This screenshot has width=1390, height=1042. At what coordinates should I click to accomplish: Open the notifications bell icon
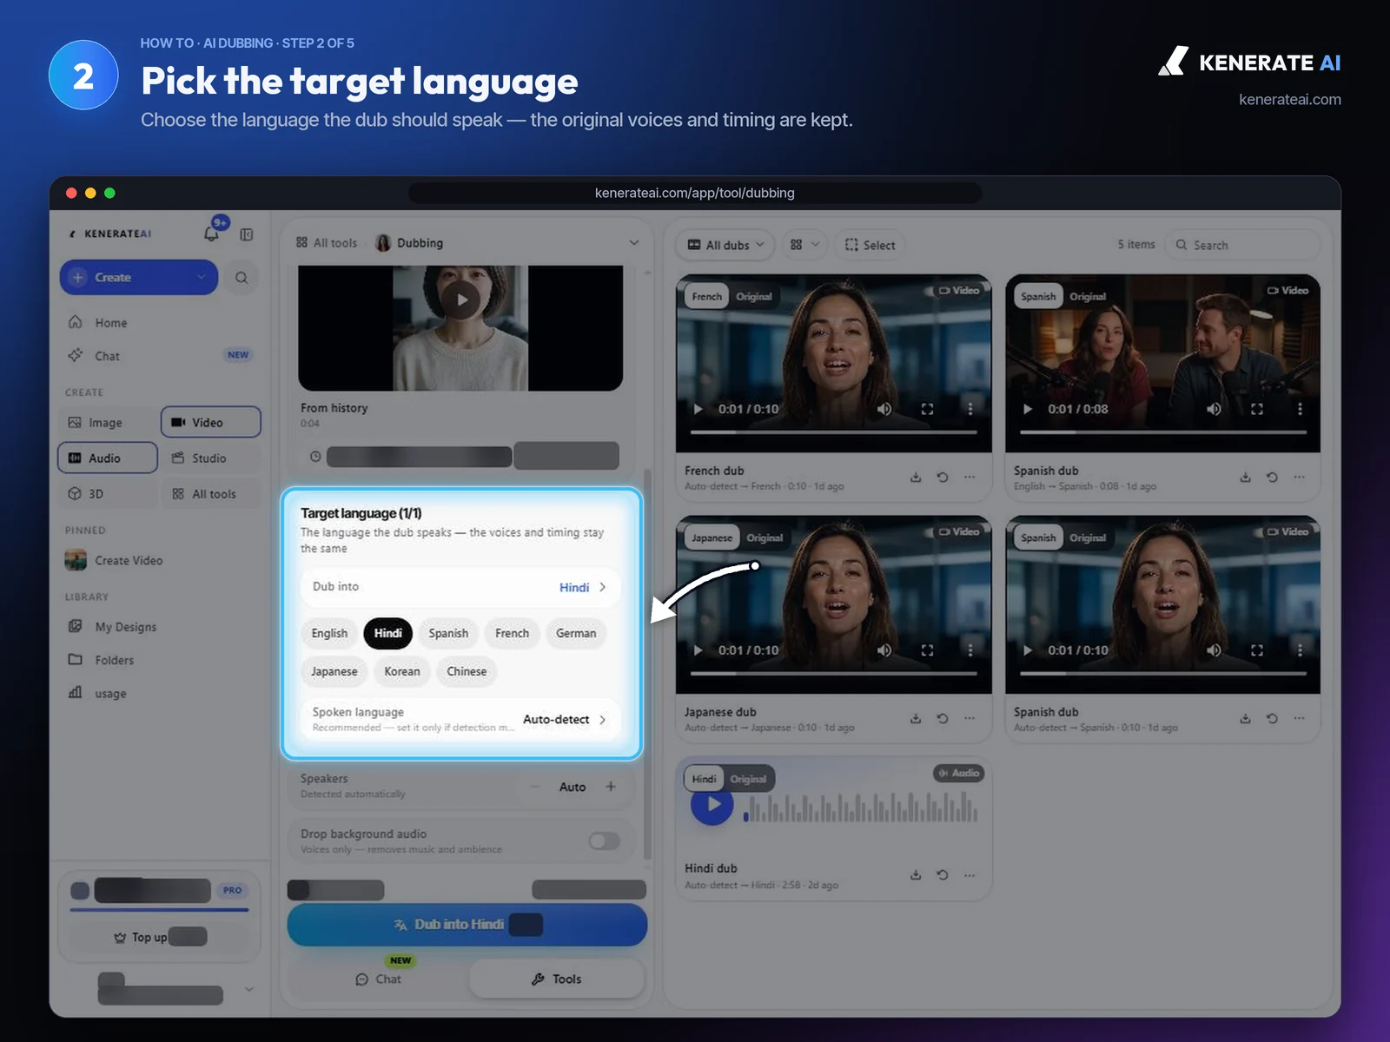pyautogui.click(x=211, y=234)
